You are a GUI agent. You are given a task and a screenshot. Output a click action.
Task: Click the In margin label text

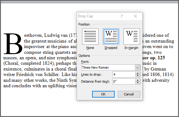tap(131, 48)
